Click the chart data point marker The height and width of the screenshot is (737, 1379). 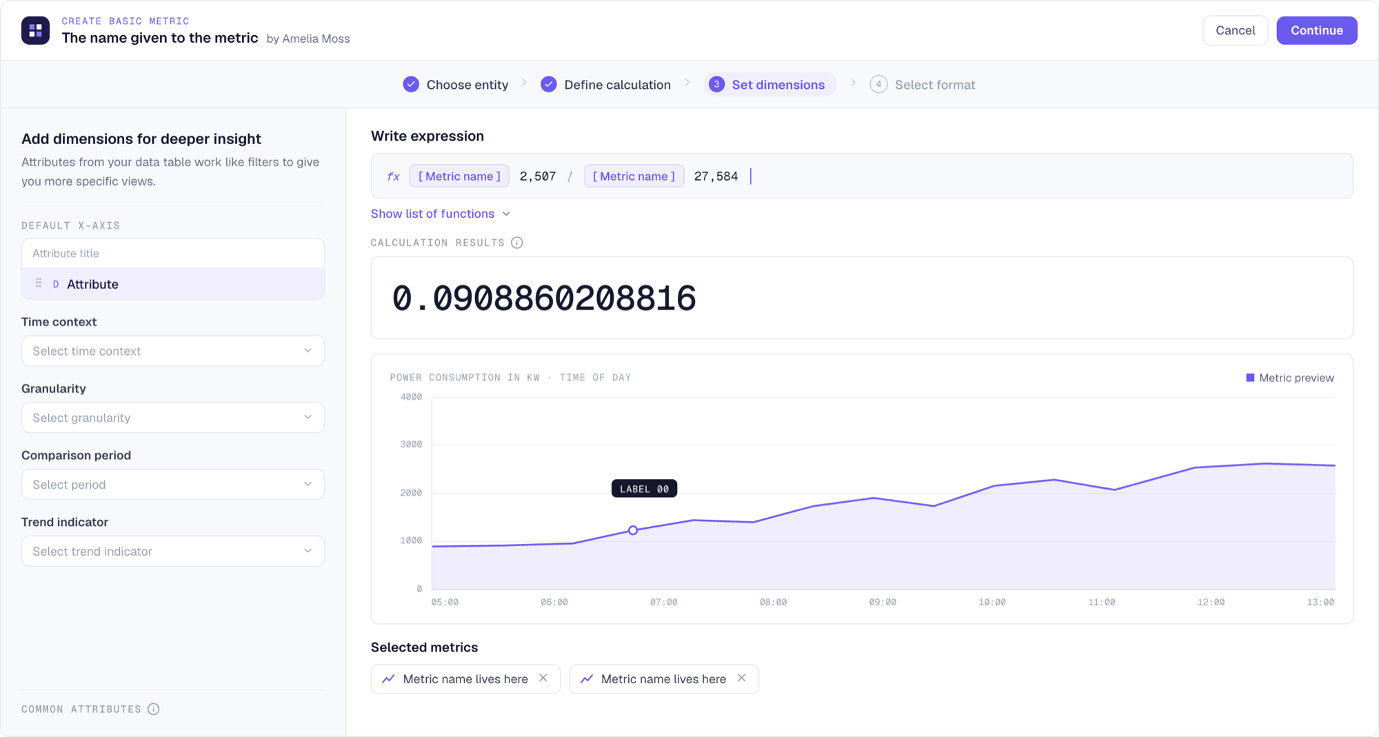(x=633, y=530)
